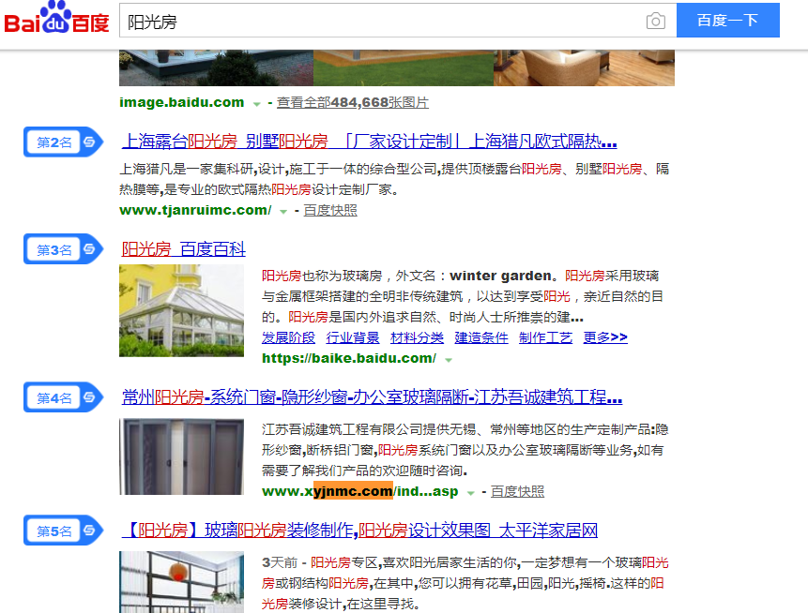Open 百度快照 for the xyjnmc result
Image resolution: width=808 pixels, height=613 pixels.
pyautogui.click(x=517, y=491)
